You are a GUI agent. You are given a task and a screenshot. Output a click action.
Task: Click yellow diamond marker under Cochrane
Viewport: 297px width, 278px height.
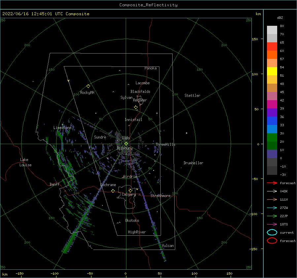point(113,191)
